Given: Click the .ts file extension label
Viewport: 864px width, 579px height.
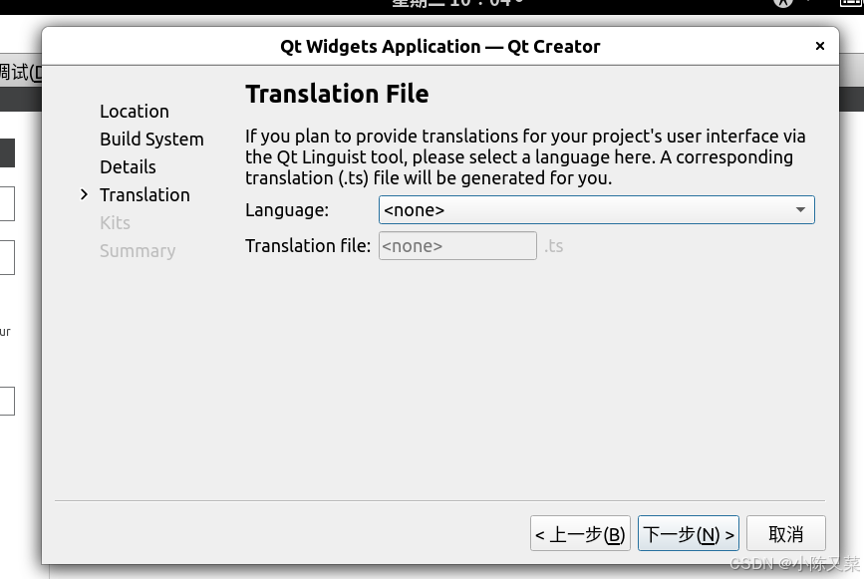Looking at the screenshot, I should 554,246.
